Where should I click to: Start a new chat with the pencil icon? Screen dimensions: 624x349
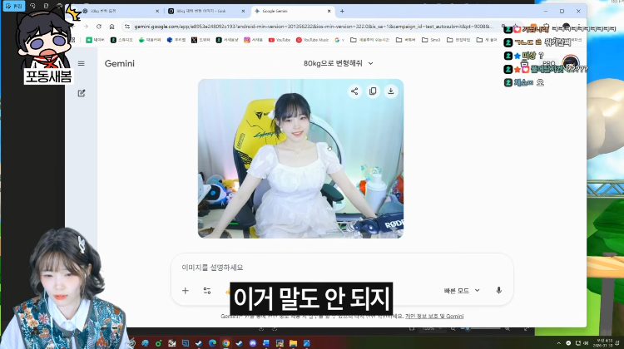(82, 93)
